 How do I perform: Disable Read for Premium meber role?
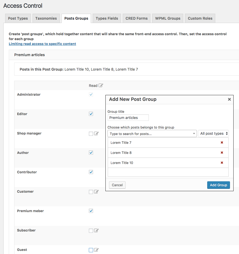(x=91, y=211)
